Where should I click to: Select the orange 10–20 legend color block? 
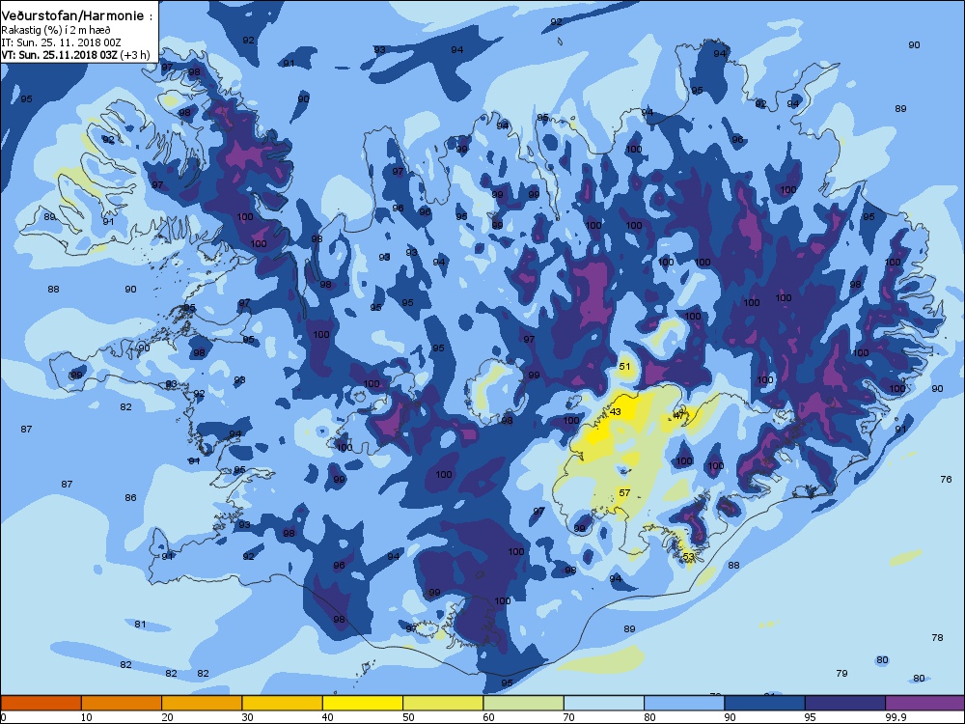coord(122,703)
